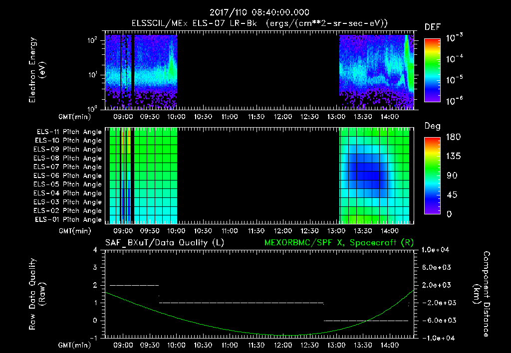Click the ELS-02 Pitch Angle row label

click(68, 211)
